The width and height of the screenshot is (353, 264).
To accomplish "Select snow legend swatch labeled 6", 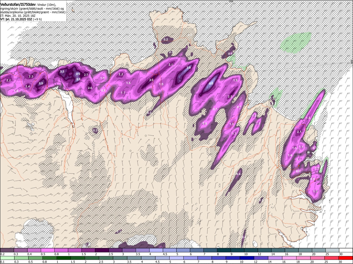I will click(x=197, y=250).
